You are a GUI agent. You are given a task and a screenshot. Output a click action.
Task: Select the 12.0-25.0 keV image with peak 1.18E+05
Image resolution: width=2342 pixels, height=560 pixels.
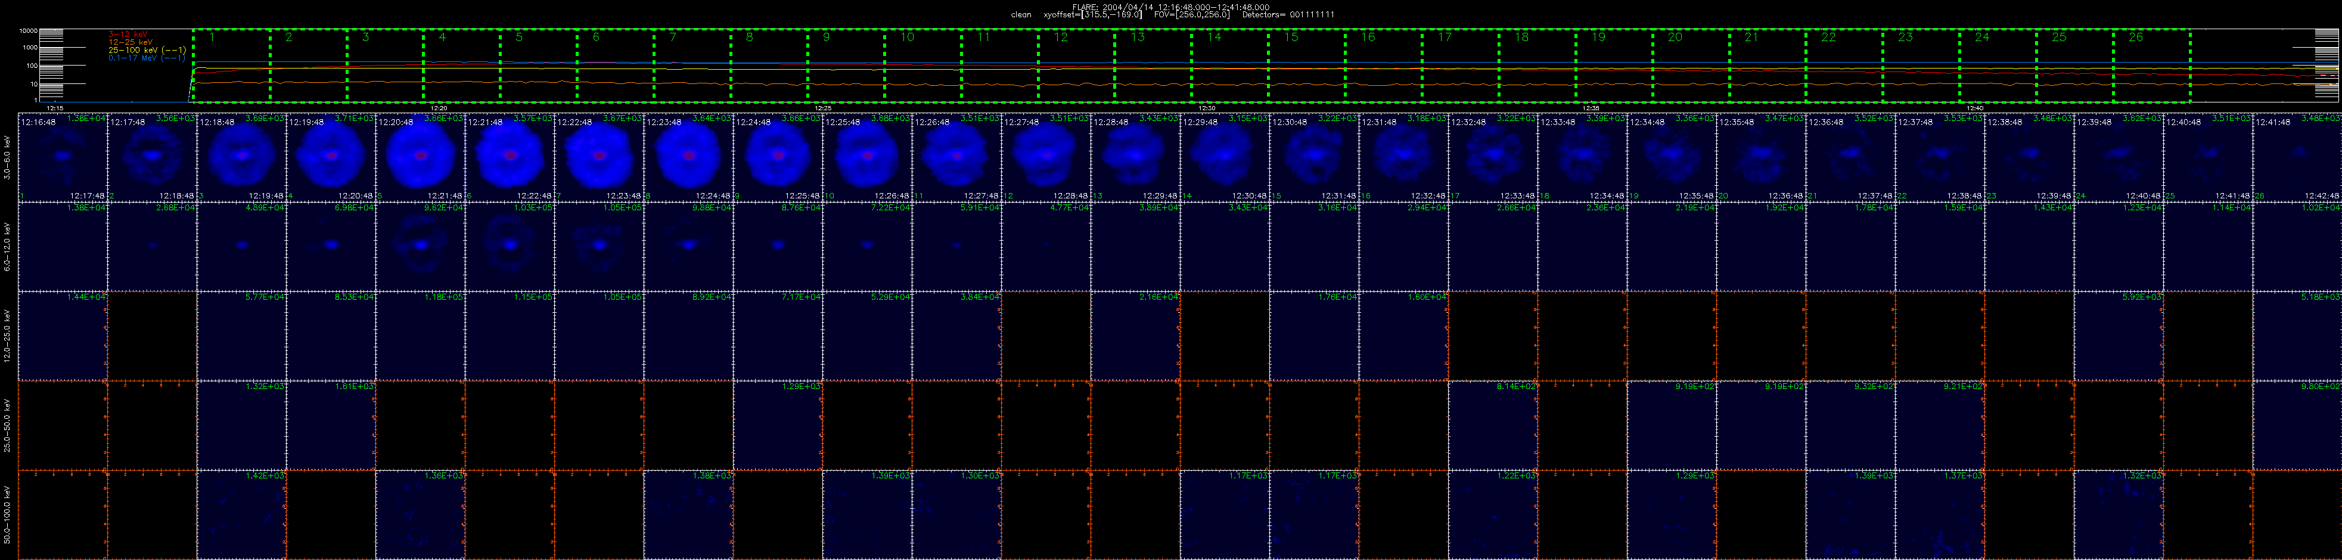(x=420, y=335)
